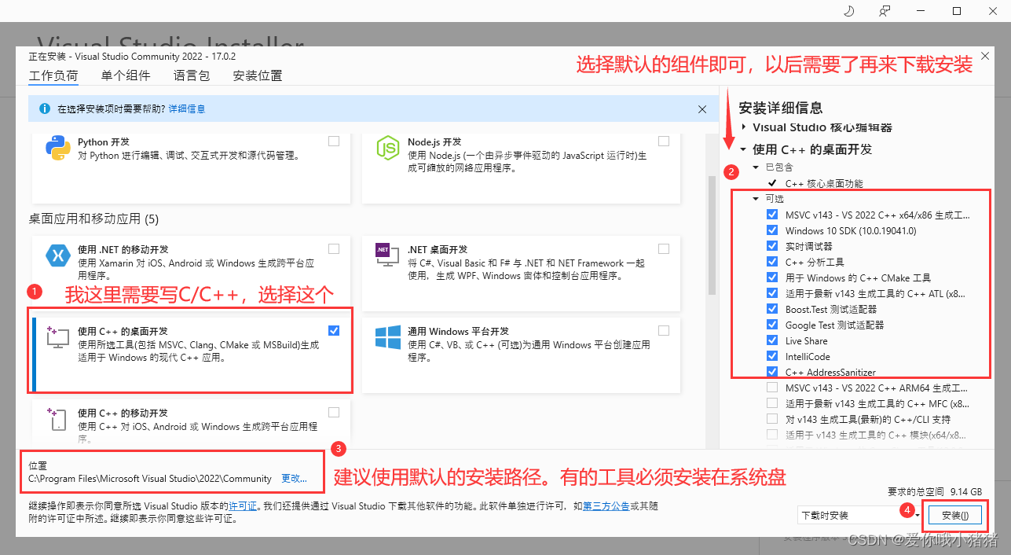1011x555 pixels.
Task: Click the 安装 button
Action: point(955,515)
